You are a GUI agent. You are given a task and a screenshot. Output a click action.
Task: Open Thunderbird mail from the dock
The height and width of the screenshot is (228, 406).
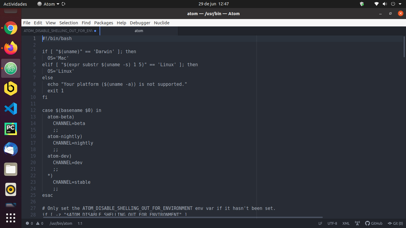point(11,149)
